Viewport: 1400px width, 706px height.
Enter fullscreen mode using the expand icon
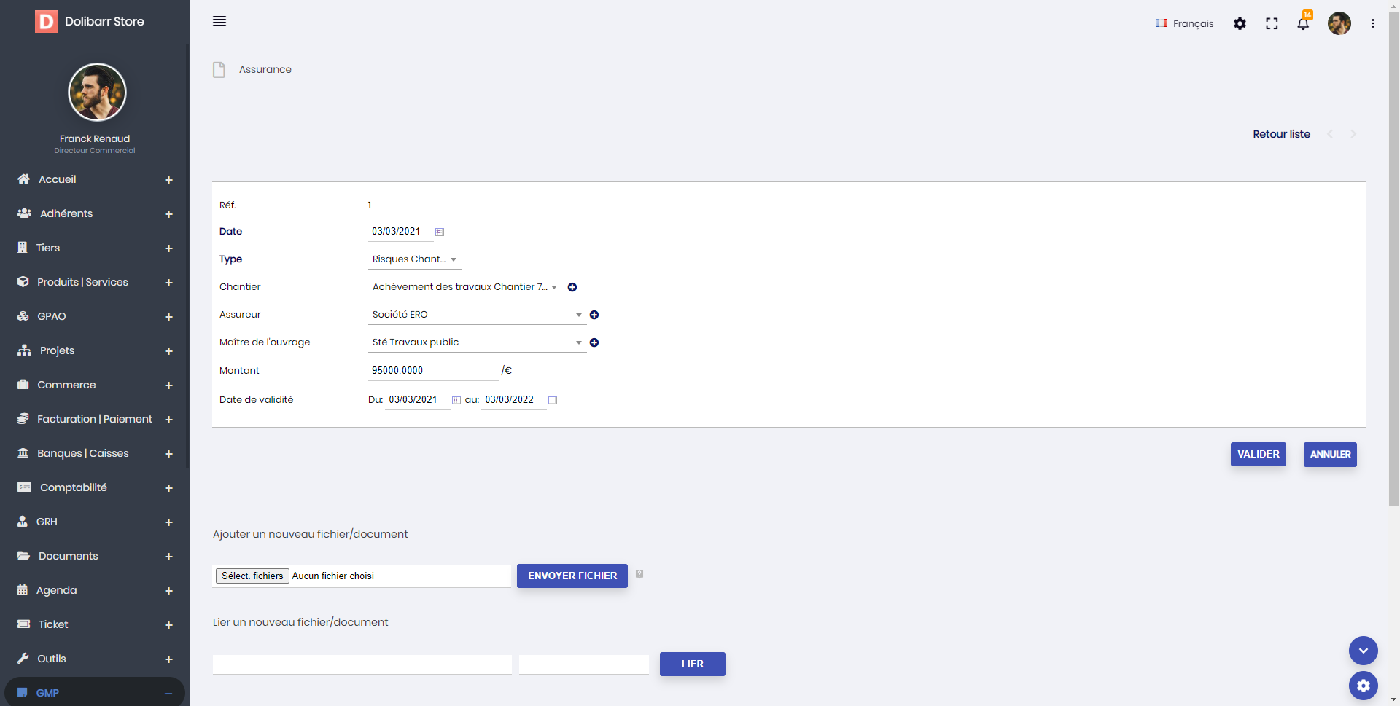[x=1272, y=23]
